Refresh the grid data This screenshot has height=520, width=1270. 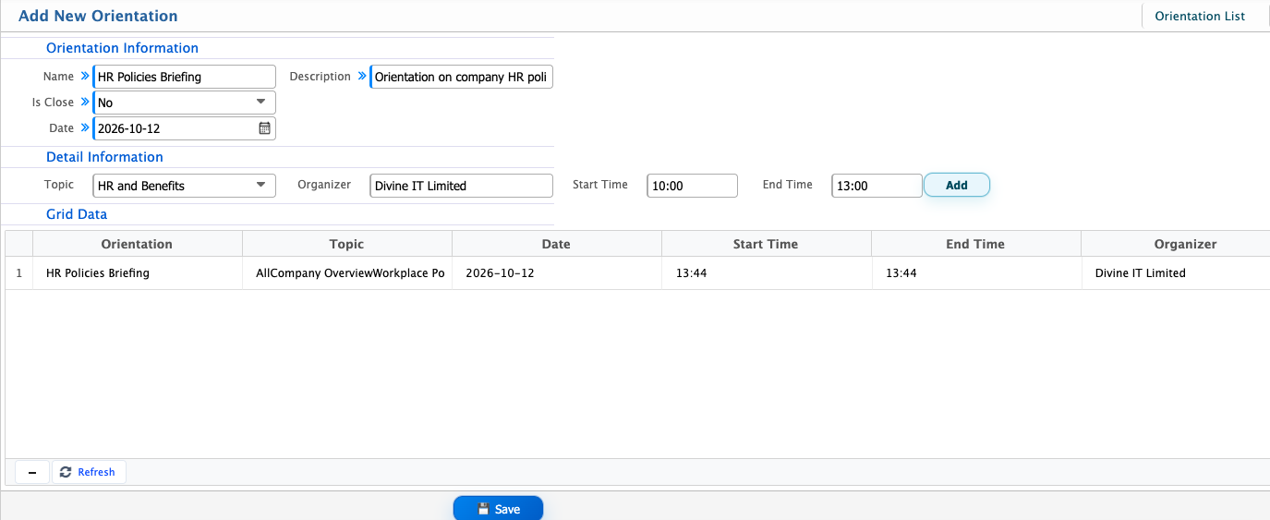click(x=89, y=472)
